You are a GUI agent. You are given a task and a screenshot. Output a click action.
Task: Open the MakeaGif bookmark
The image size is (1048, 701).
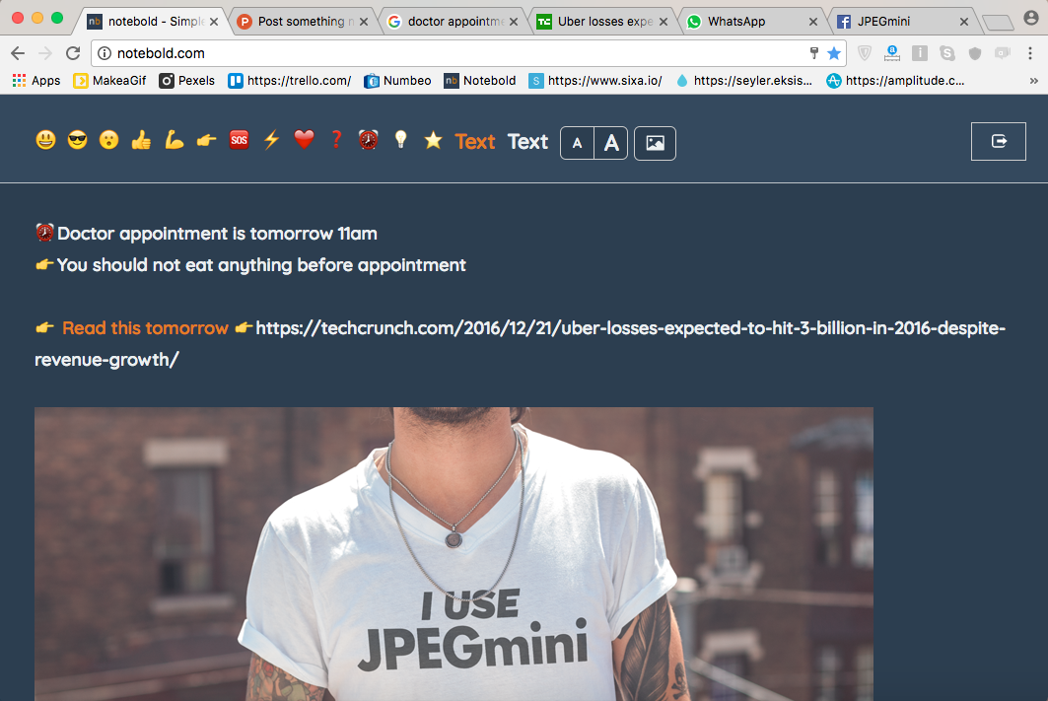(109, 81)
